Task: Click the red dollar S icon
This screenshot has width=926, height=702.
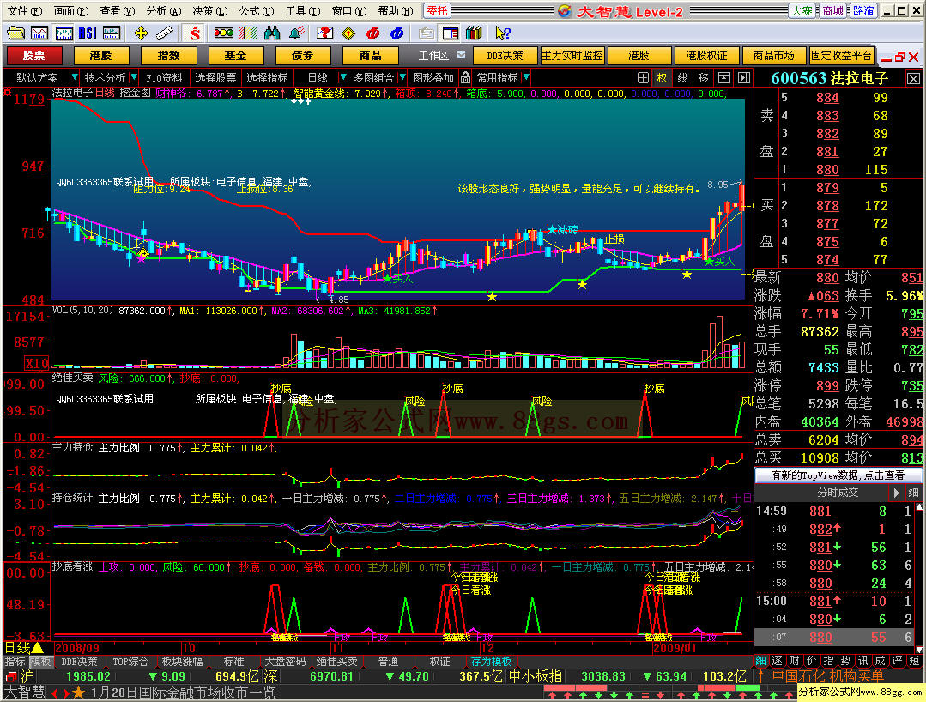Action: tap(194, 33)
